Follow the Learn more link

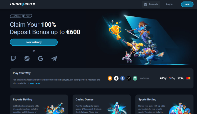point(34,83)
